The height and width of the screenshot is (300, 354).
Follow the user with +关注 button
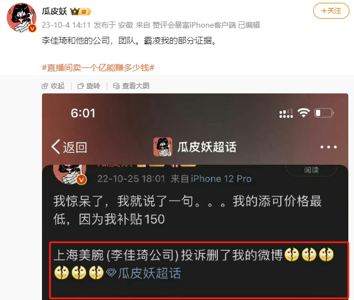click(331, 11)
